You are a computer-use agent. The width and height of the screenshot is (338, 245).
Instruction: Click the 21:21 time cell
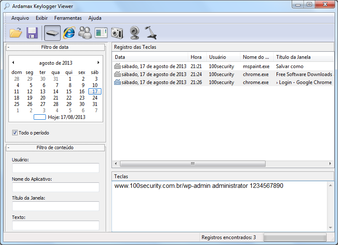click(196, 66)
